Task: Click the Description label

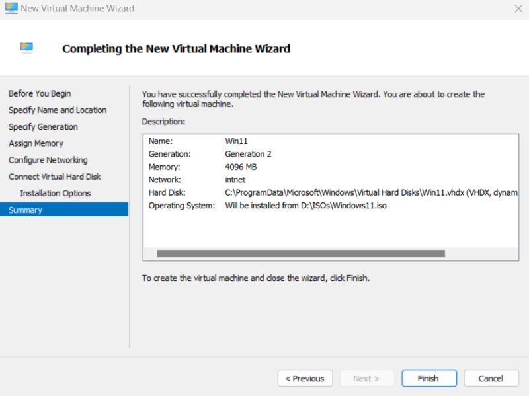Action: coord(163,122)
